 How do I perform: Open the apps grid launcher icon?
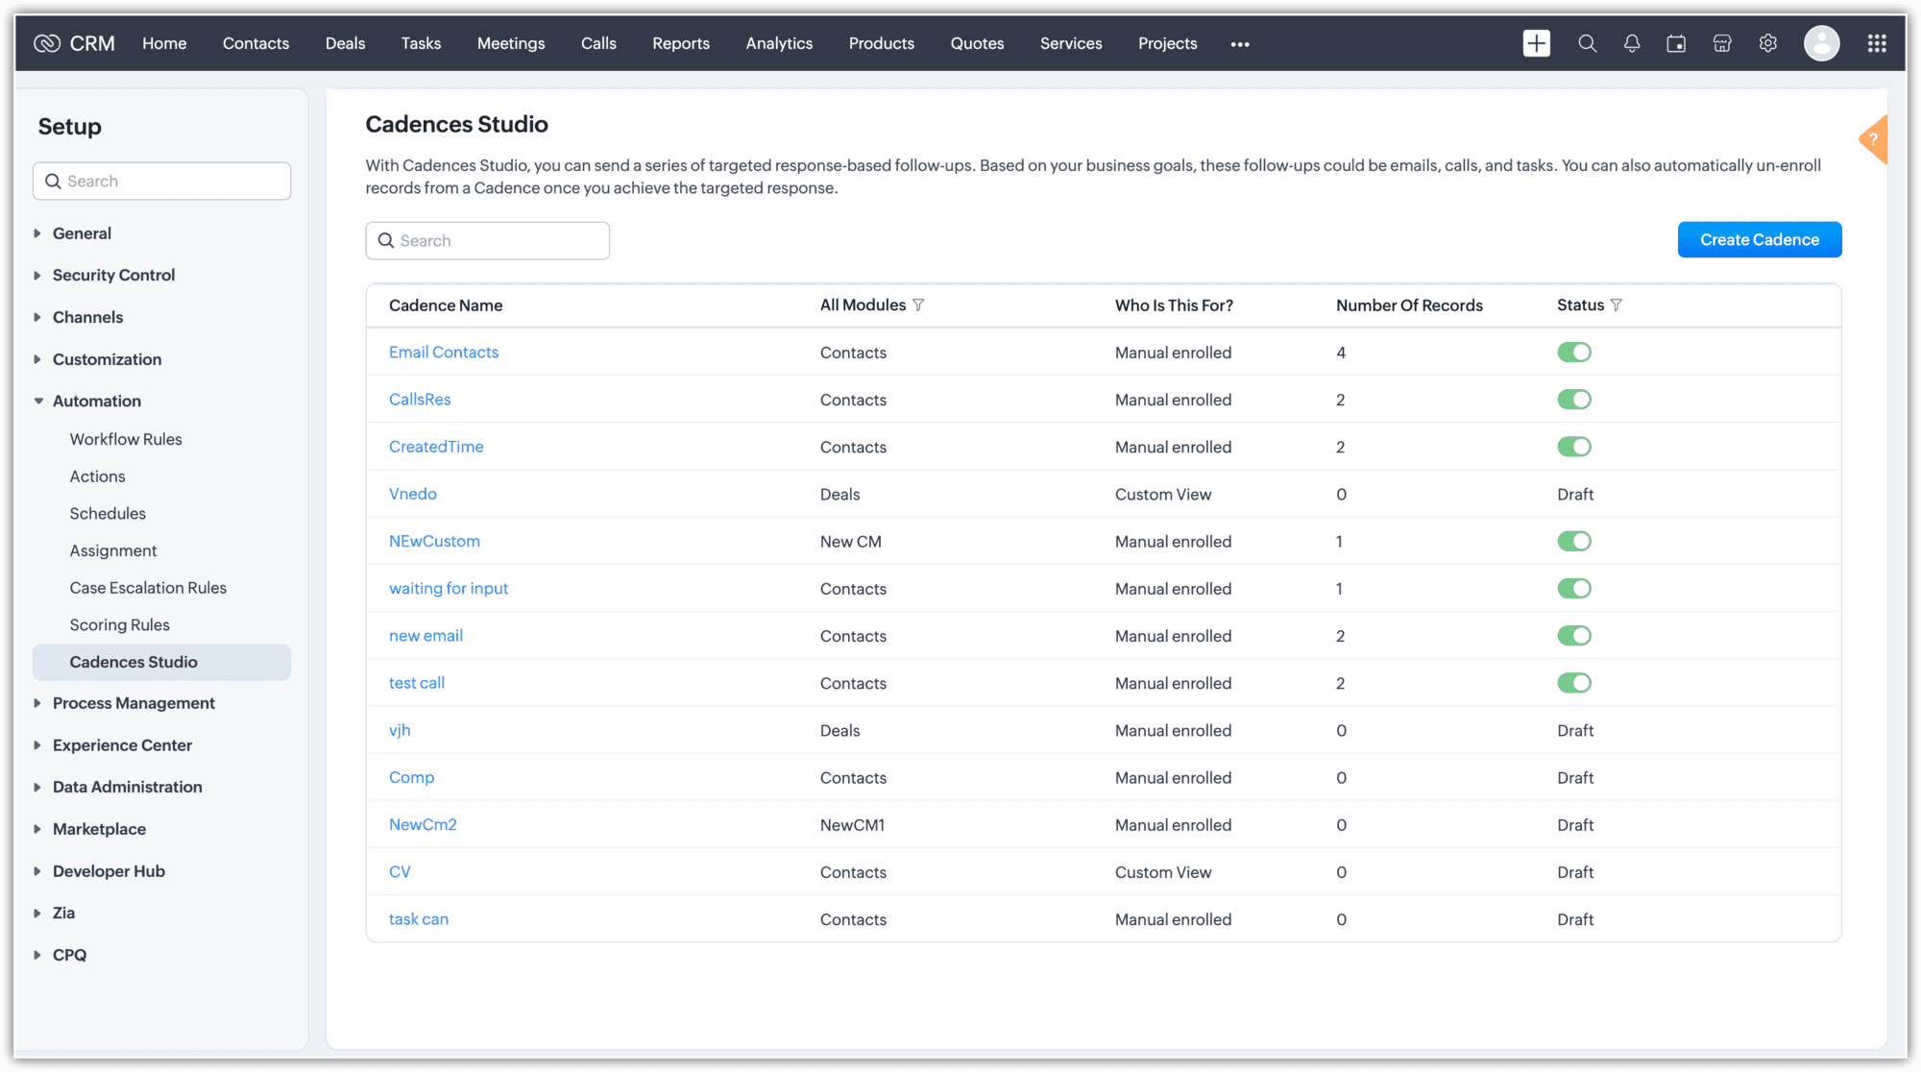click(1876, 43)
